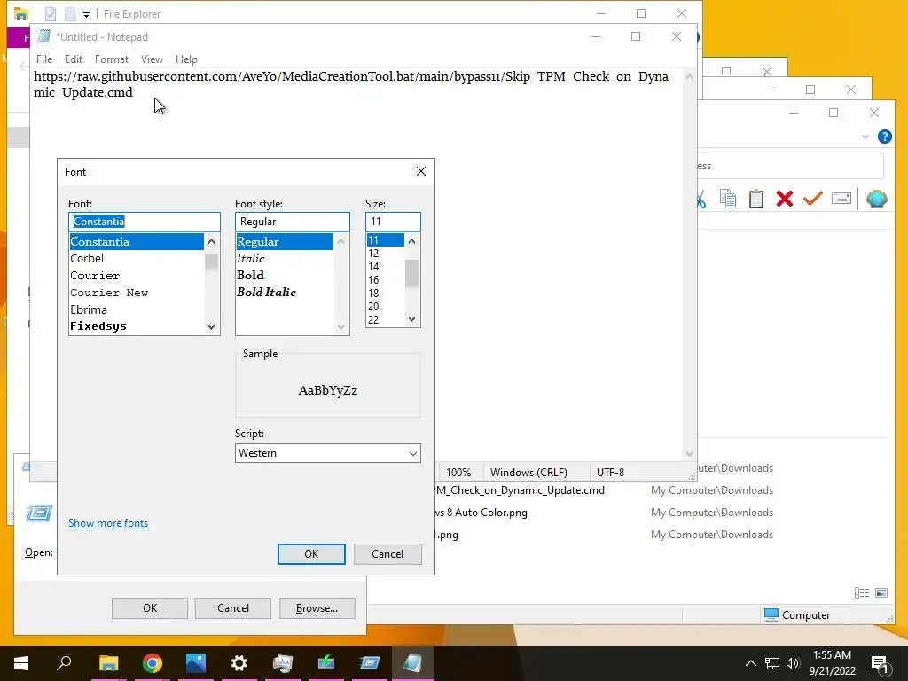Screen dimensions: 908x681
Task: Click the Font style input field
Action: pyautogui.click(x=293, y=221)
